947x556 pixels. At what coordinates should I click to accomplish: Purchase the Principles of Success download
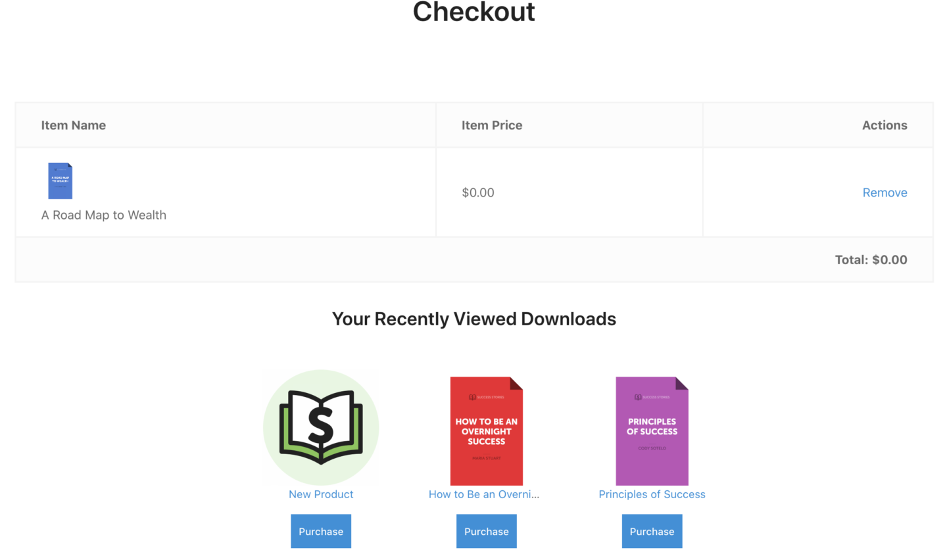tap(652, 531)
